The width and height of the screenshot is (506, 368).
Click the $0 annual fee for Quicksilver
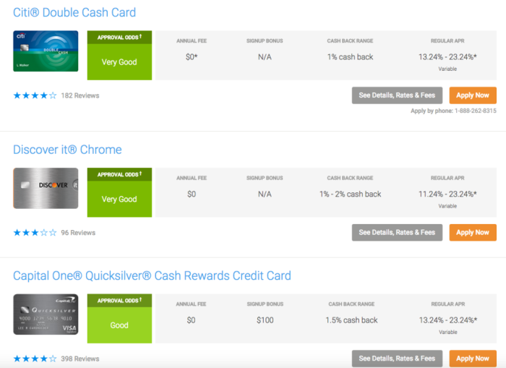(191, 320)
